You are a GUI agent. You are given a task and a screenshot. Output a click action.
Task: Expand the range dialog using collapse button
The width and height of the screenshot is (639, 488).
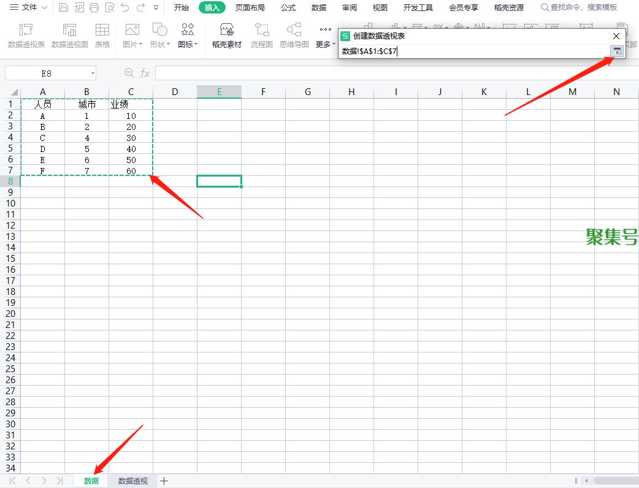(x=617, y=51)
